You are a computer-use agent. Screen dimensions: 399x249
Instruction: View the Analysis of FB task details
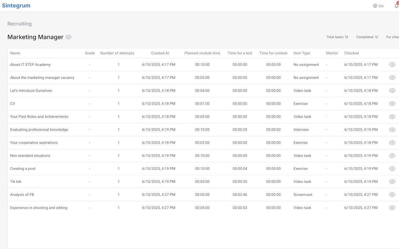click(x=392, y=195)
